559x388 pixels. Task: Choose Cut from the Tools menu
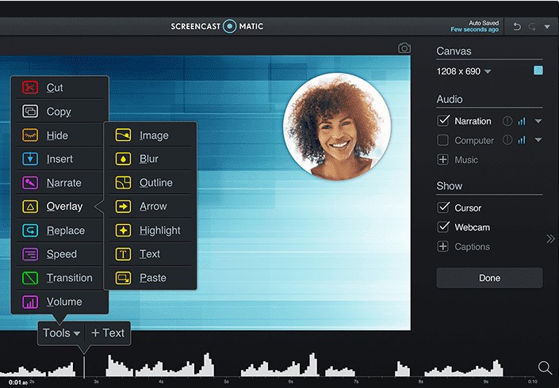pyautogui.click(x=60, y=88)
